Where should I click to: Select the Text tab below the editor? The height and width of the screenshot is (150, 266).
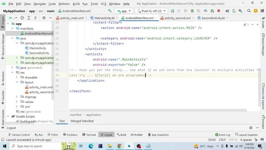62,121
